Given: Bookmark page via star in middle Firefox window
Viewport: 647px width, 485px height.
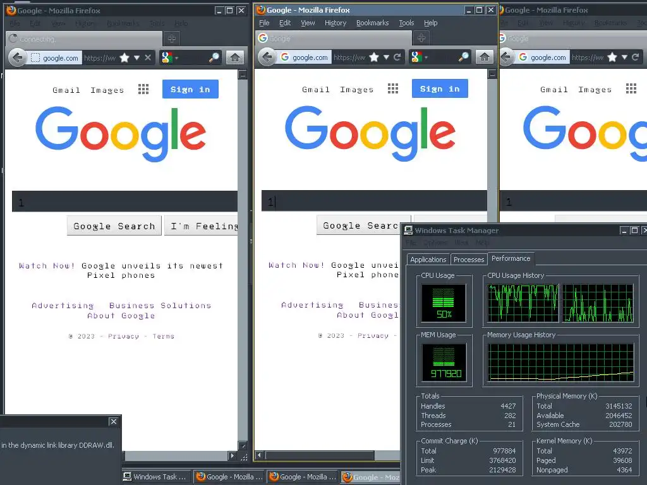Looking at the screenshot, I should point(374,57).
